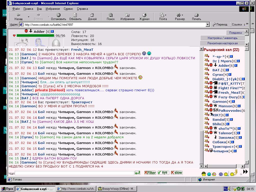Click the helmet equipment thumbnail
This screenshot has width=256, height=192.
(56, 42)
